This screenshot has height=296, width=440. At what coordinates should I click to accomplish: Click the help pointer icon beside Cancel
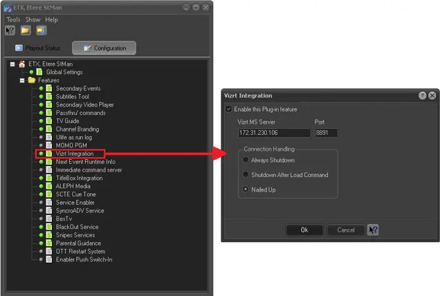[x=373, y=230]
